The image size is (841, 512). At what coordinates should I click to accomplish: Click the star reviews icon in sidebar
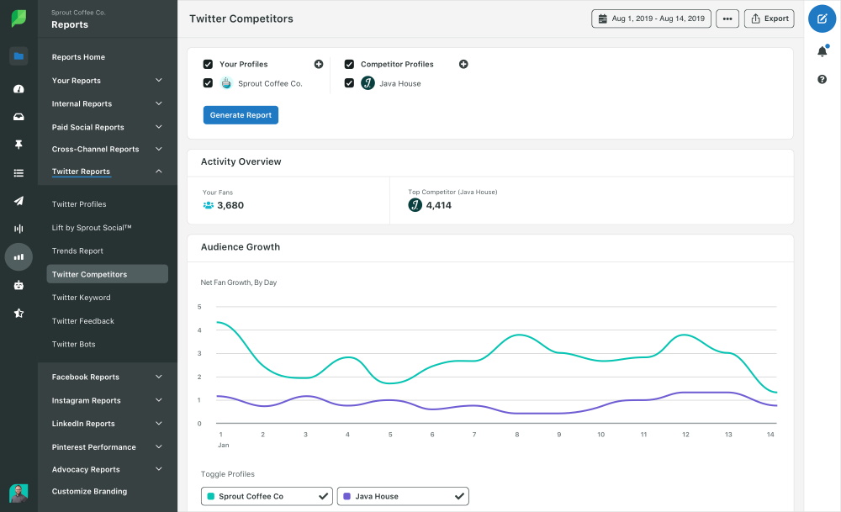pos(19,313)
